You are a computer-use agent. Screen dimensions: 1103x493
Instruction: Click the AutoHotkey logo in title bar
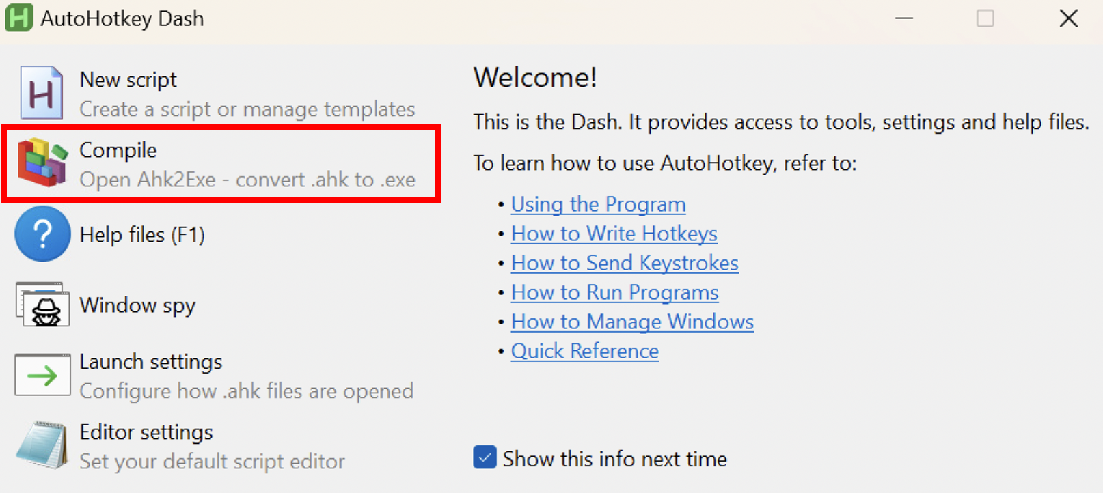[19, 18]
